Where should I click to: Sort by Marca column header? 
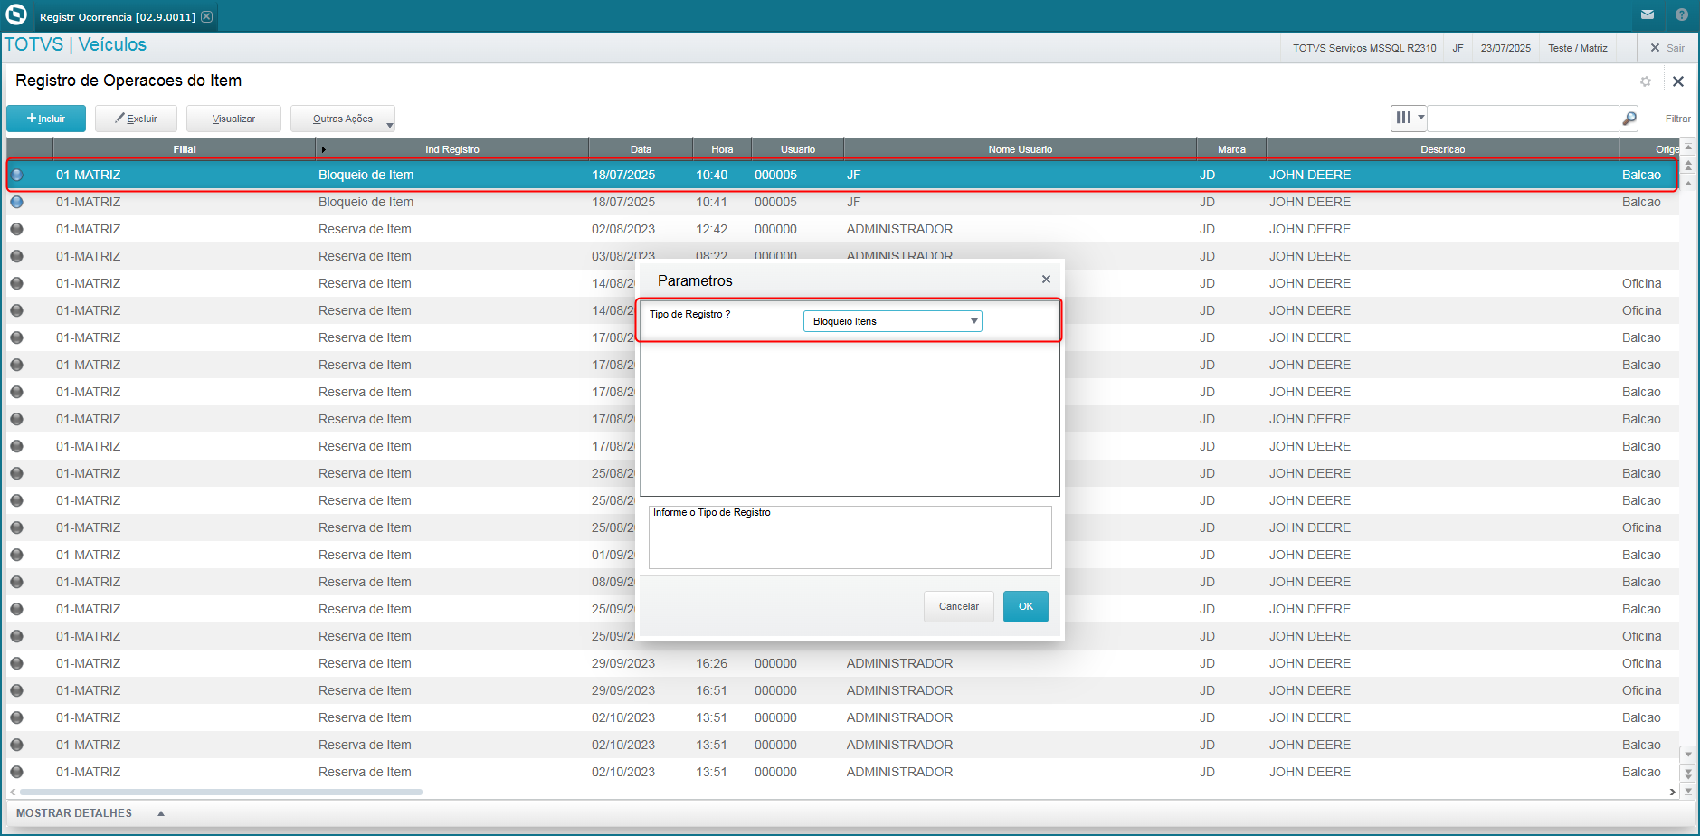(1231, 149)
